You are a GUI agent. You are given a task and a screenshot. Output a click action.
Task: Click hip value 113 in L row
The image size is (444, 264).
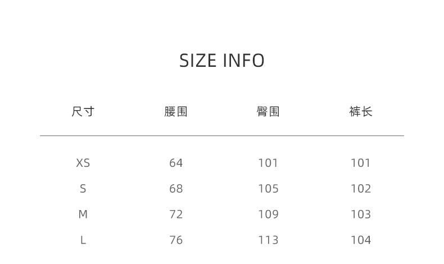pos(268,240)
